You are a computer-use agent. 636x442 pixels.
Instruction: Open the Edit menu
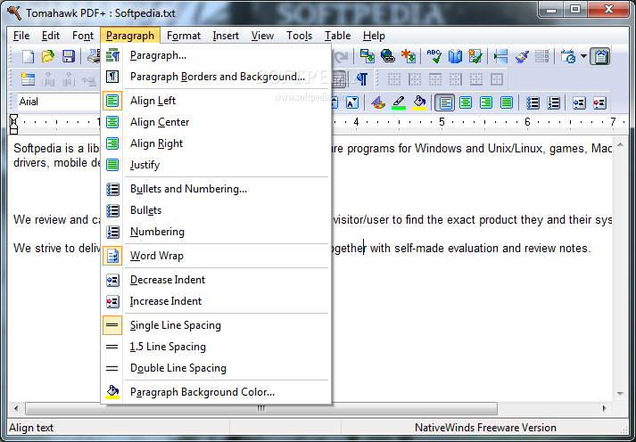pos(51,36)
